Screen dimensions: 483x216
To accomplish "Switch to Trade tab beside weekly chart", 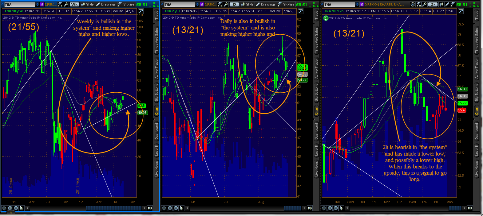I will 156,15.
